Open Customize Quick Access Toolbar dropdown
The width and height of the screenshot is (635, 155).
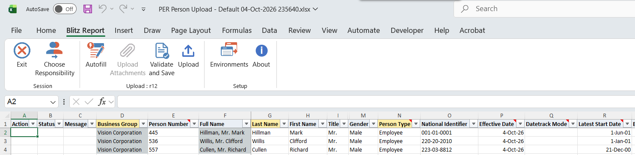click(x=143, y=9)
